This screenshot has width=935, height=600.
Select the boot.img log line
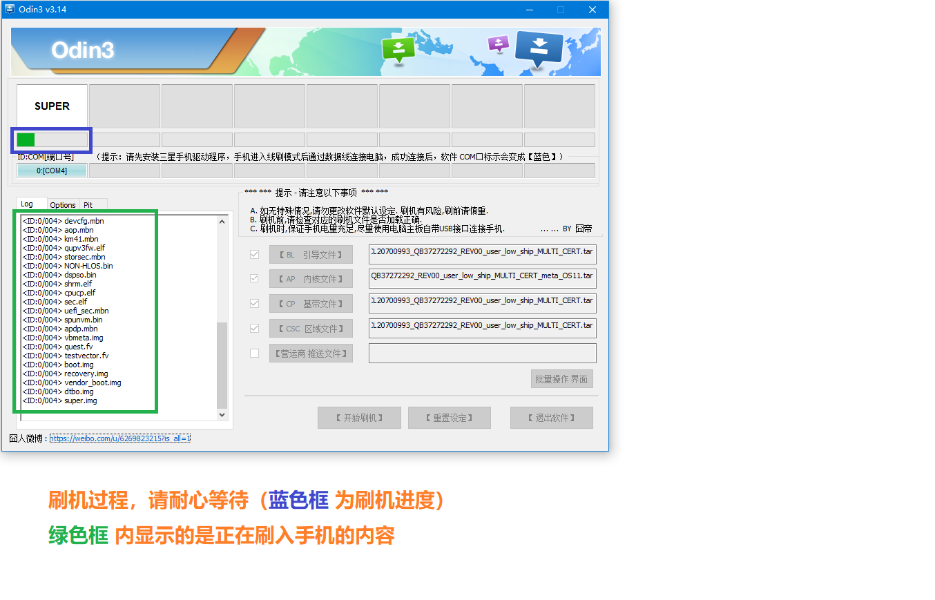[x=58, y=365]
